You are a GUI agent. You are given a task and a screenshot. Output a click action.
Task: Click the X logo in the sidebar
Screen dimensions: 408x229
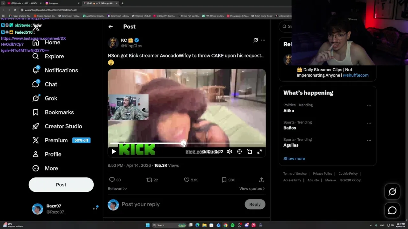(x=36, y=27)
